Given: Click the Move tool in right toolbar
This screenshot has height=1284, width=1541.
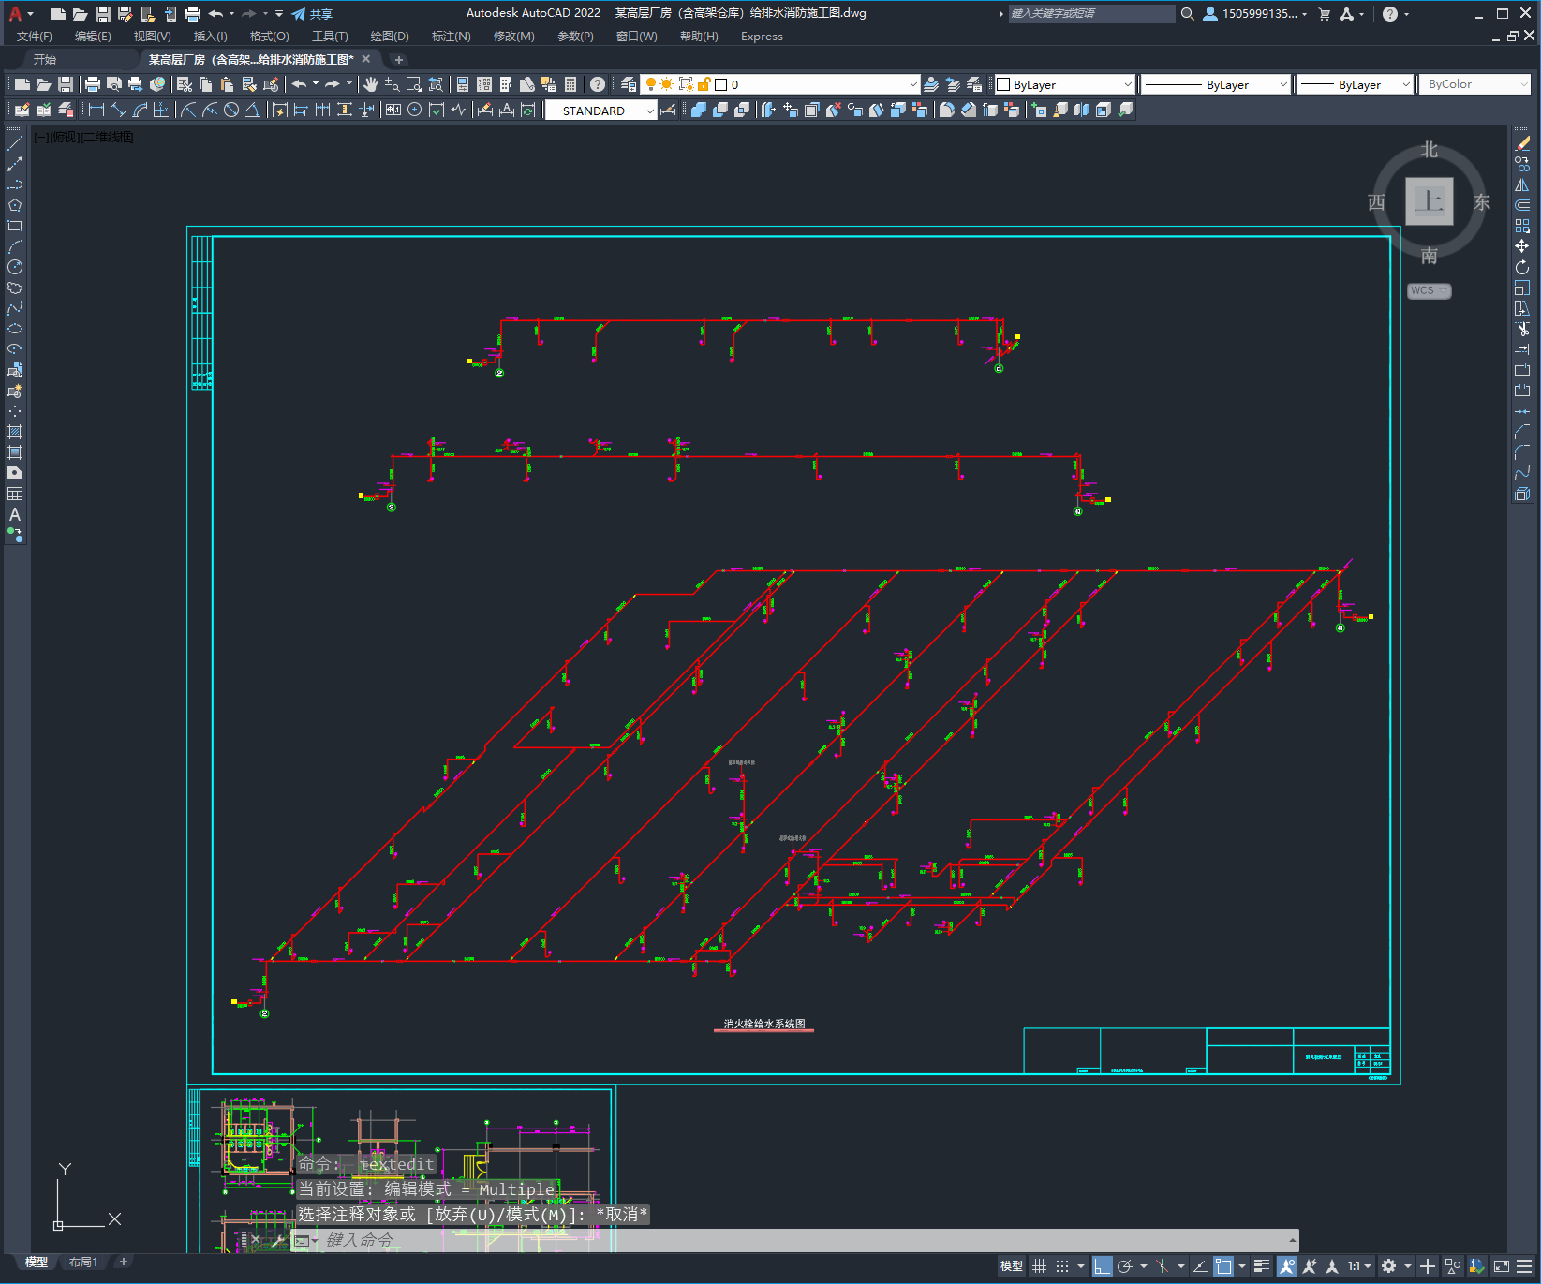Looking at the screenshot, I should (x=1522, y=246).
